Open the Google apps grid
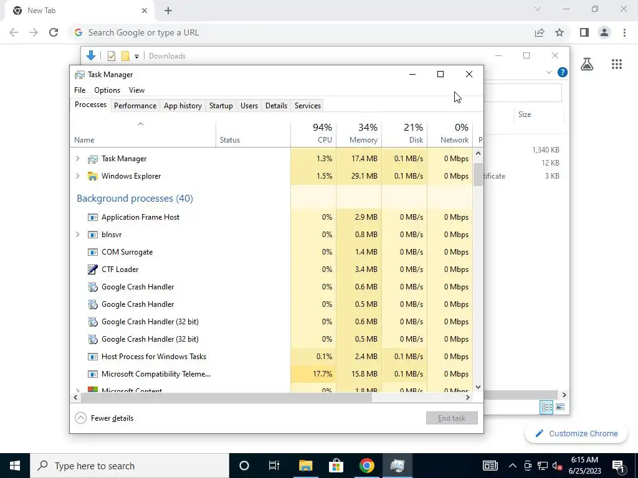638x478 pixels. click(x=617, y=64)
